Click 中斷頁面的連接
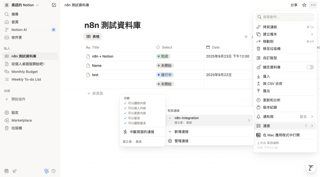 point(142,132)
